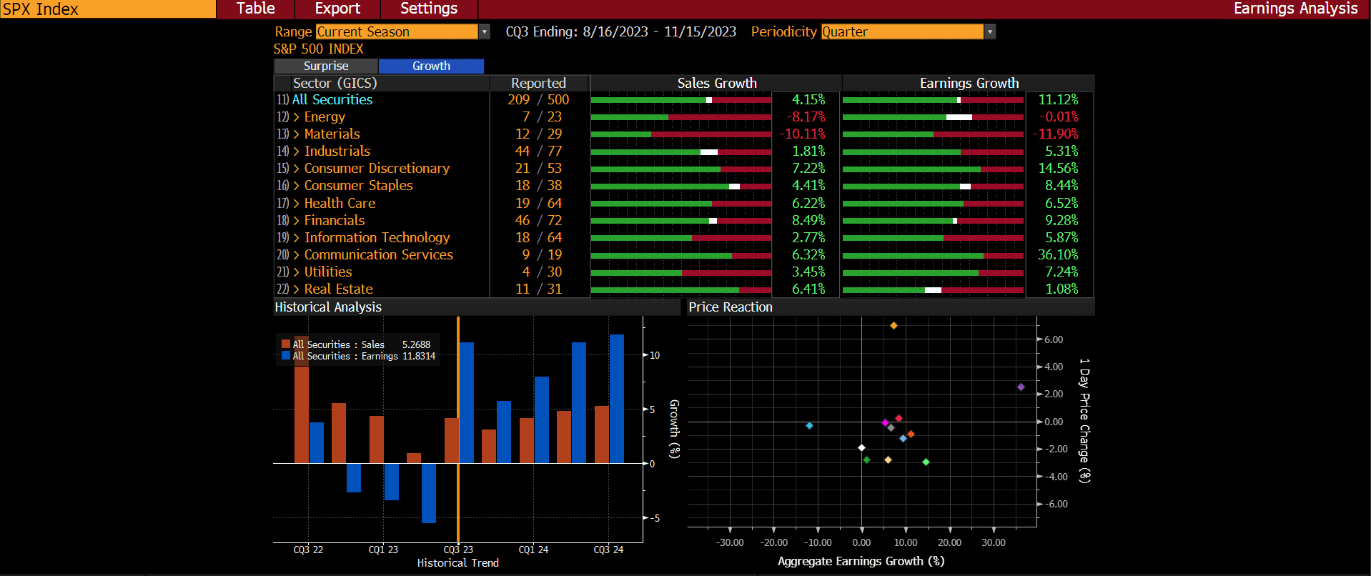Screen dimensions: 1371x576
Task: Open the Utilities sector
Action: (328, 272)
